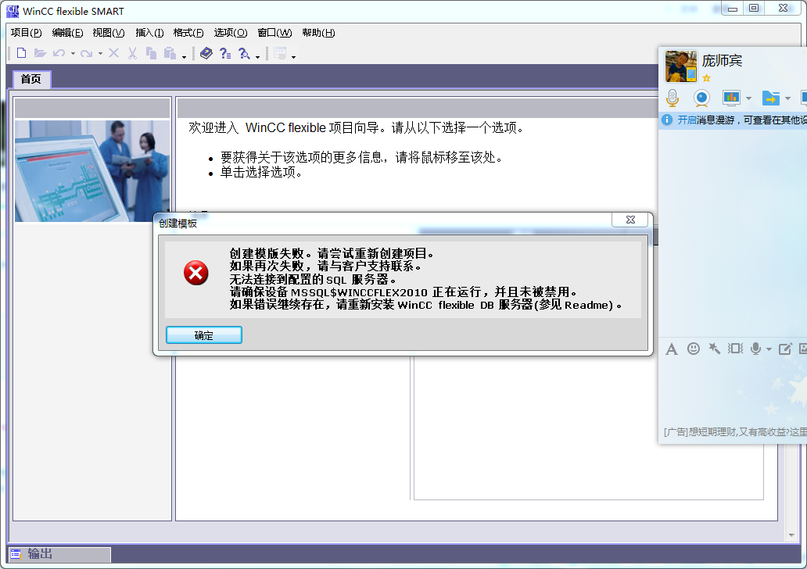
Task: Open the 窗口(W) menu
Action: [x=274, y=33]
